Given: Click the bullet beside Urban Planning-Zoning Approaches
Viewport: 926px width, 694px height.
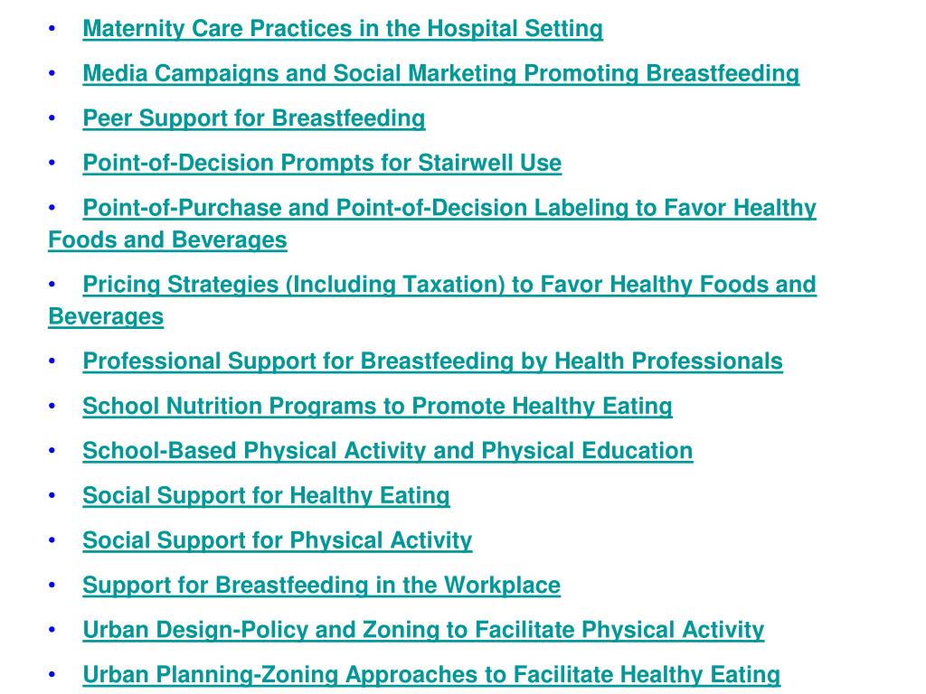Looking at the screenshot, I should click(52, 675).
